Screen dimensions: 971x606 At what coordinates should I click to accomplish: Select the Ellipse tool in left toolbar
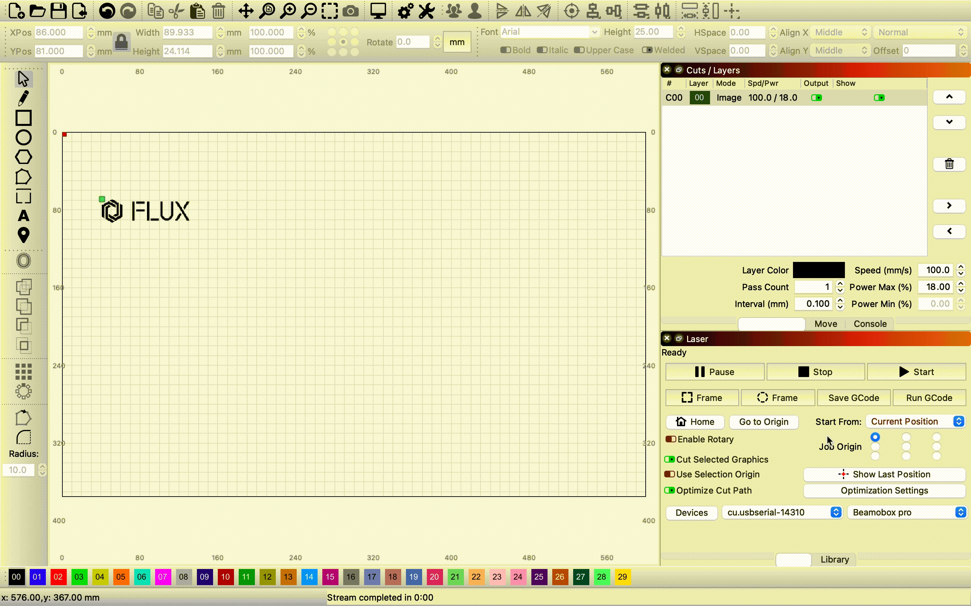tap(23, 137)
